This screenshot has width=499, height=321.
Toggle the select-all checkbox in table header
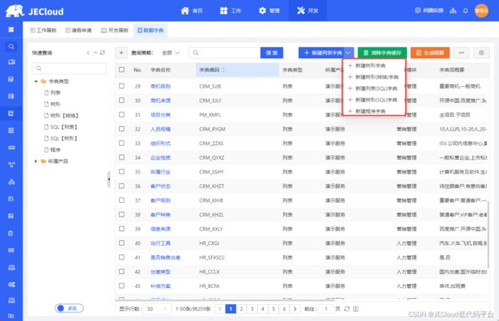121,69
